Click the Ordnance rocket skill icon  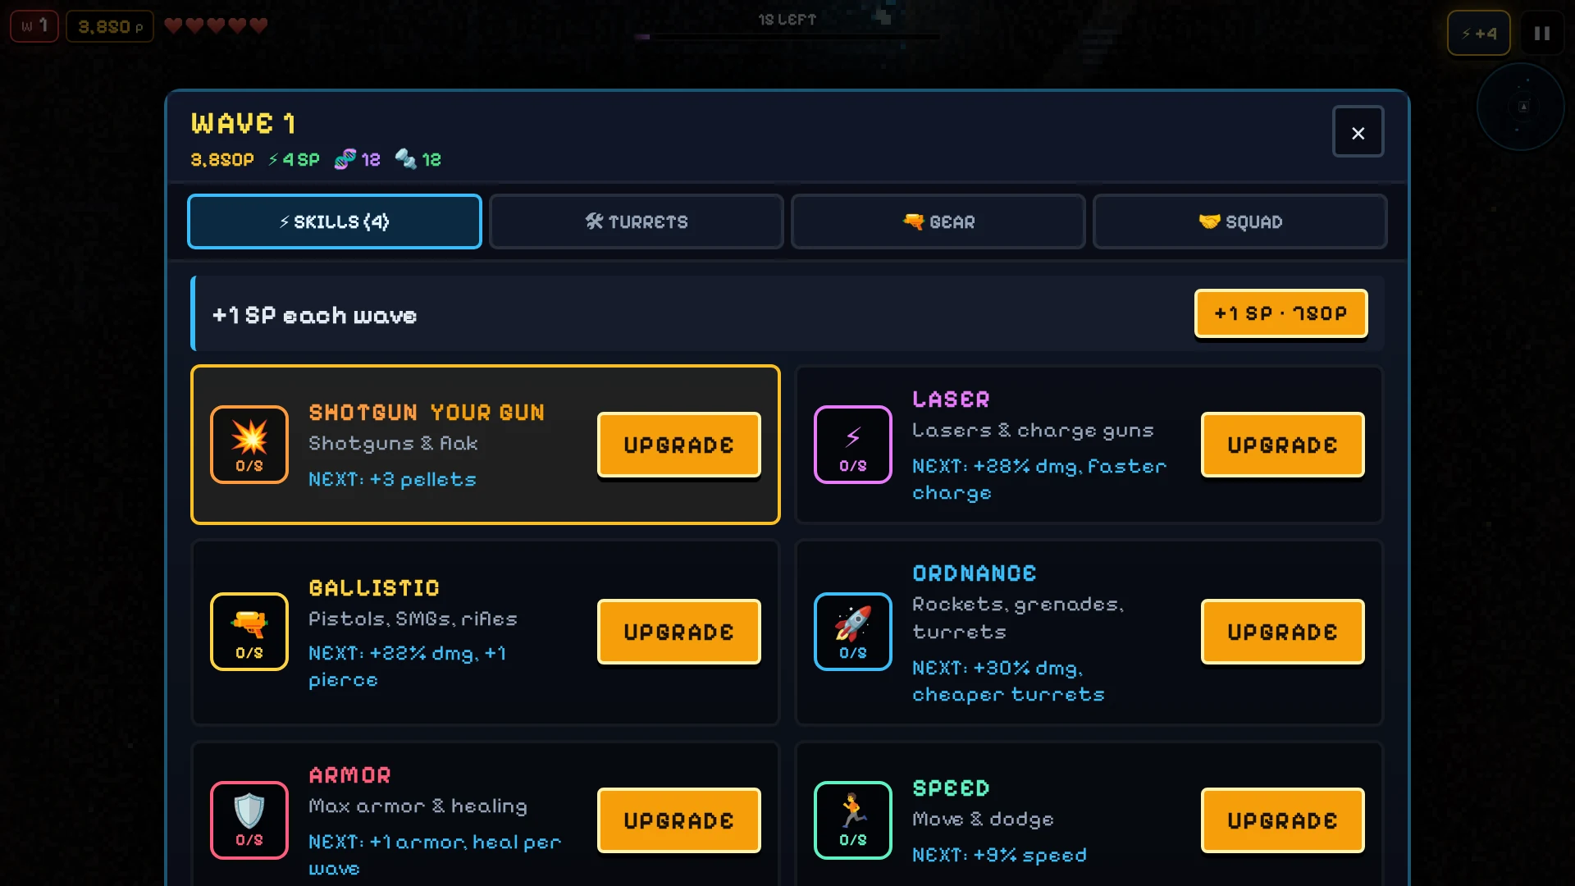point(853,632)
